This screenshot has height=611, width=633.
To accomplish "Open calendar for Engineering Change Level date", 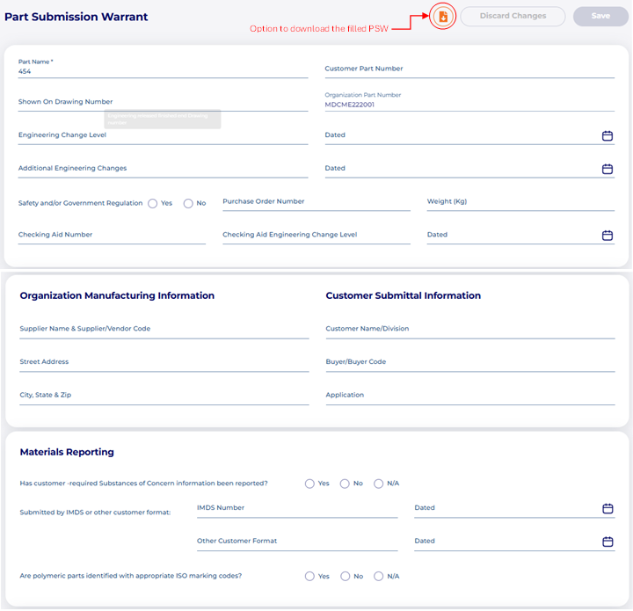I will [x=607, y=135].
